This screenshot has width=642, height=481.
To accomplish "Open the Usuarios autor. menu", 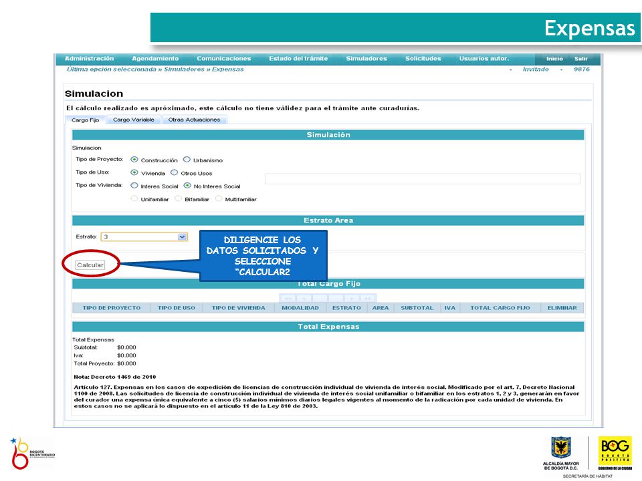I will point(484,59).
